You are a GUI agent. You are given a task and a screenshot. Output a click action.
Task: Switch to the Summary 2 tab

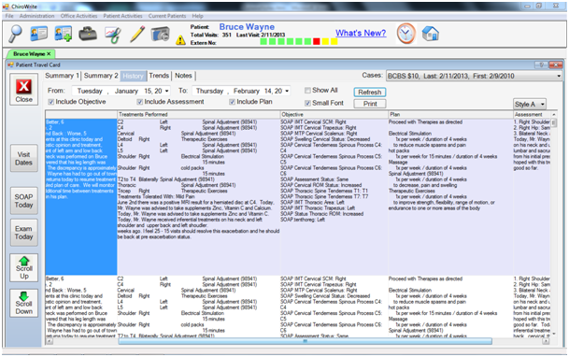click(x=101, y=76)
